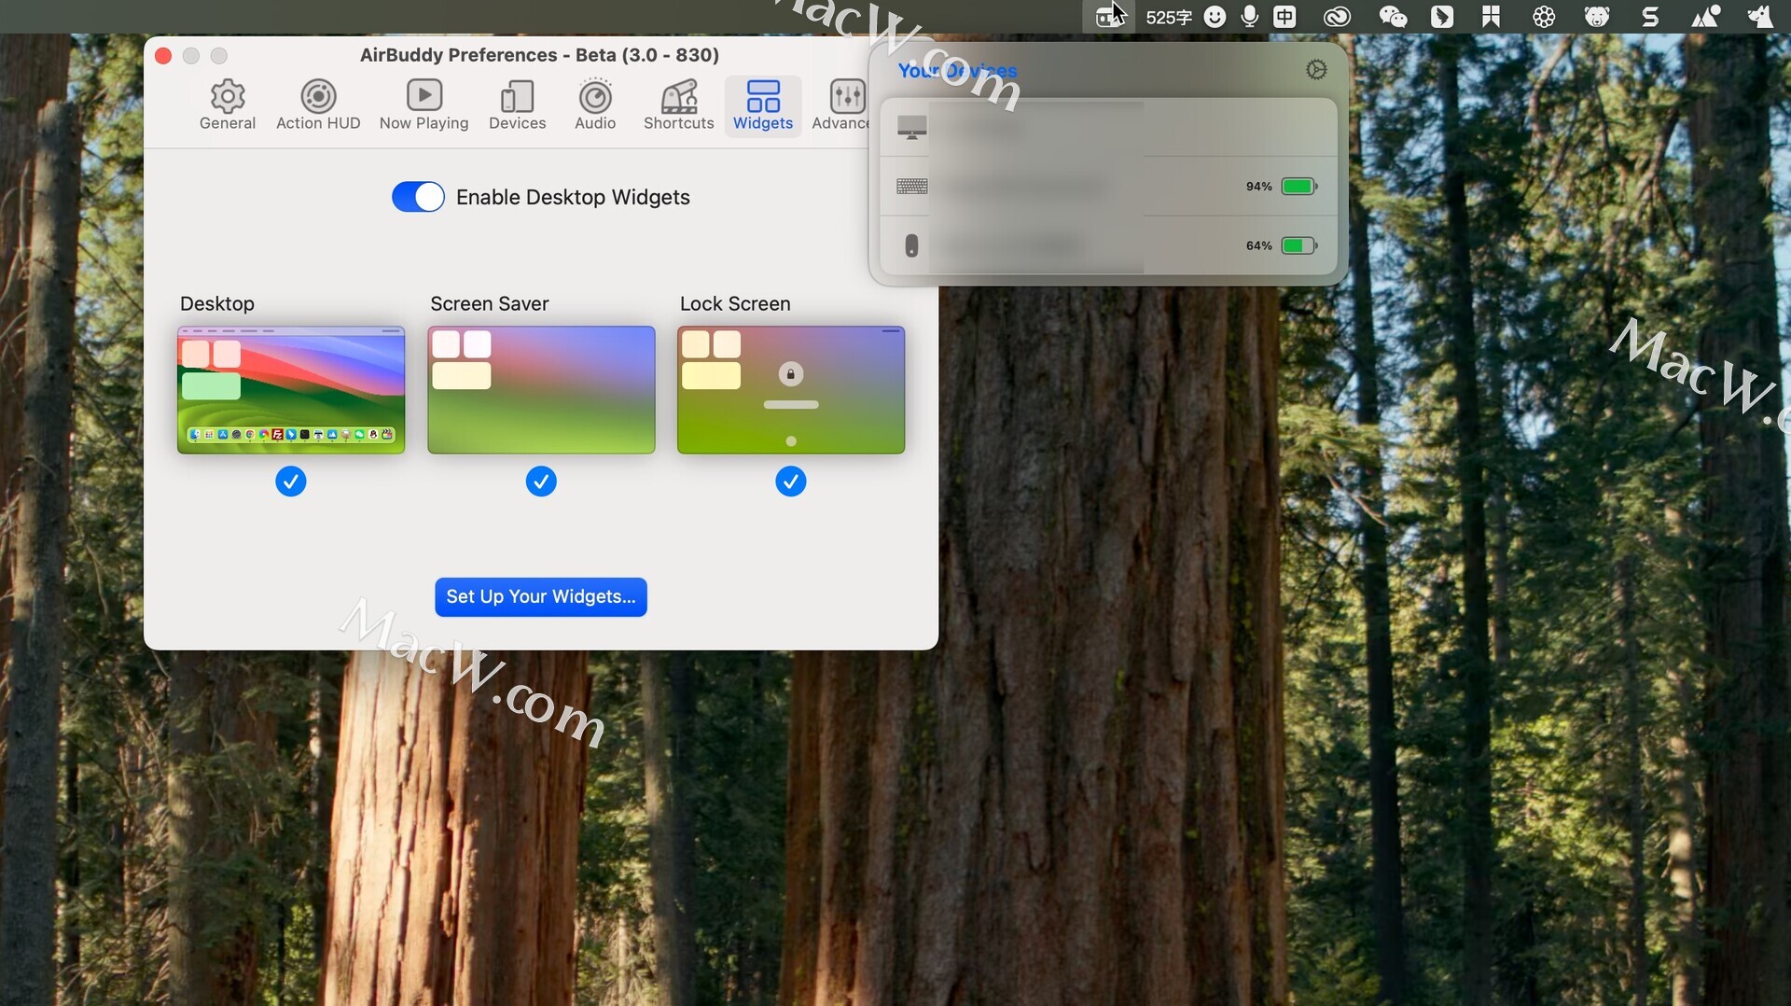Select the desktop computer device row
1791x1006 pixels.
pos(1108,127)
